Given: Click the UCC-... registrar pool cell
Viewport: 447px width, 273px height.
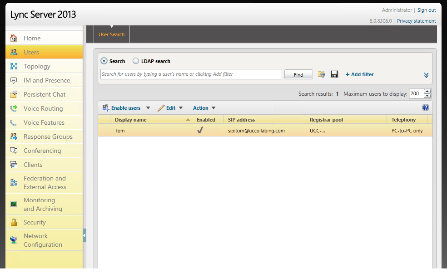Looking at the screenshot, I should 317,131.
